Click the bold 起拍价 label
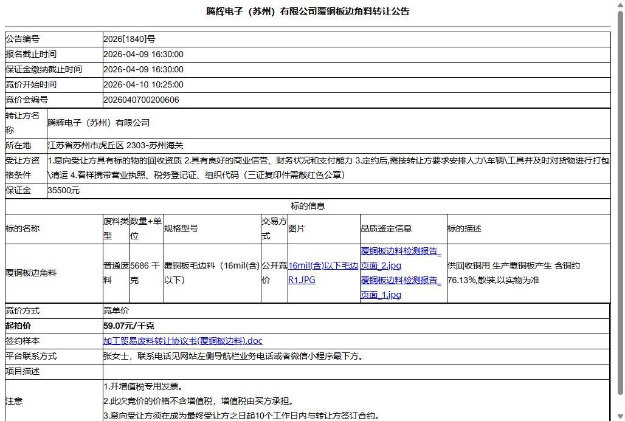This screenshot has width=625, height=421. [x=18, y=326]
